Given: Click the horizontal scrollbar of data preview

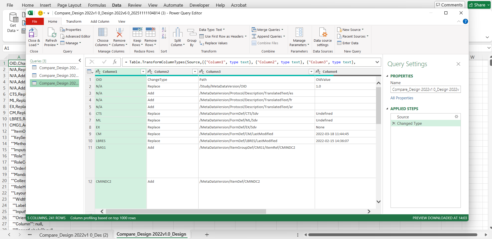Looking at the screenshot, I should 185,211.
